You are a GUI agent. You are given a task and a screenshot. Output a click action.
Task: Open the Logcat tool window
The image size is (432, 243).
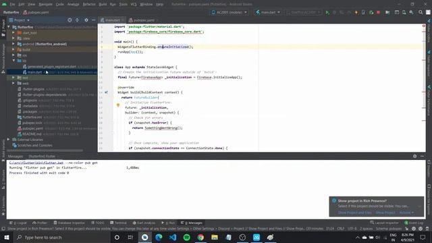tap(18, 223)
